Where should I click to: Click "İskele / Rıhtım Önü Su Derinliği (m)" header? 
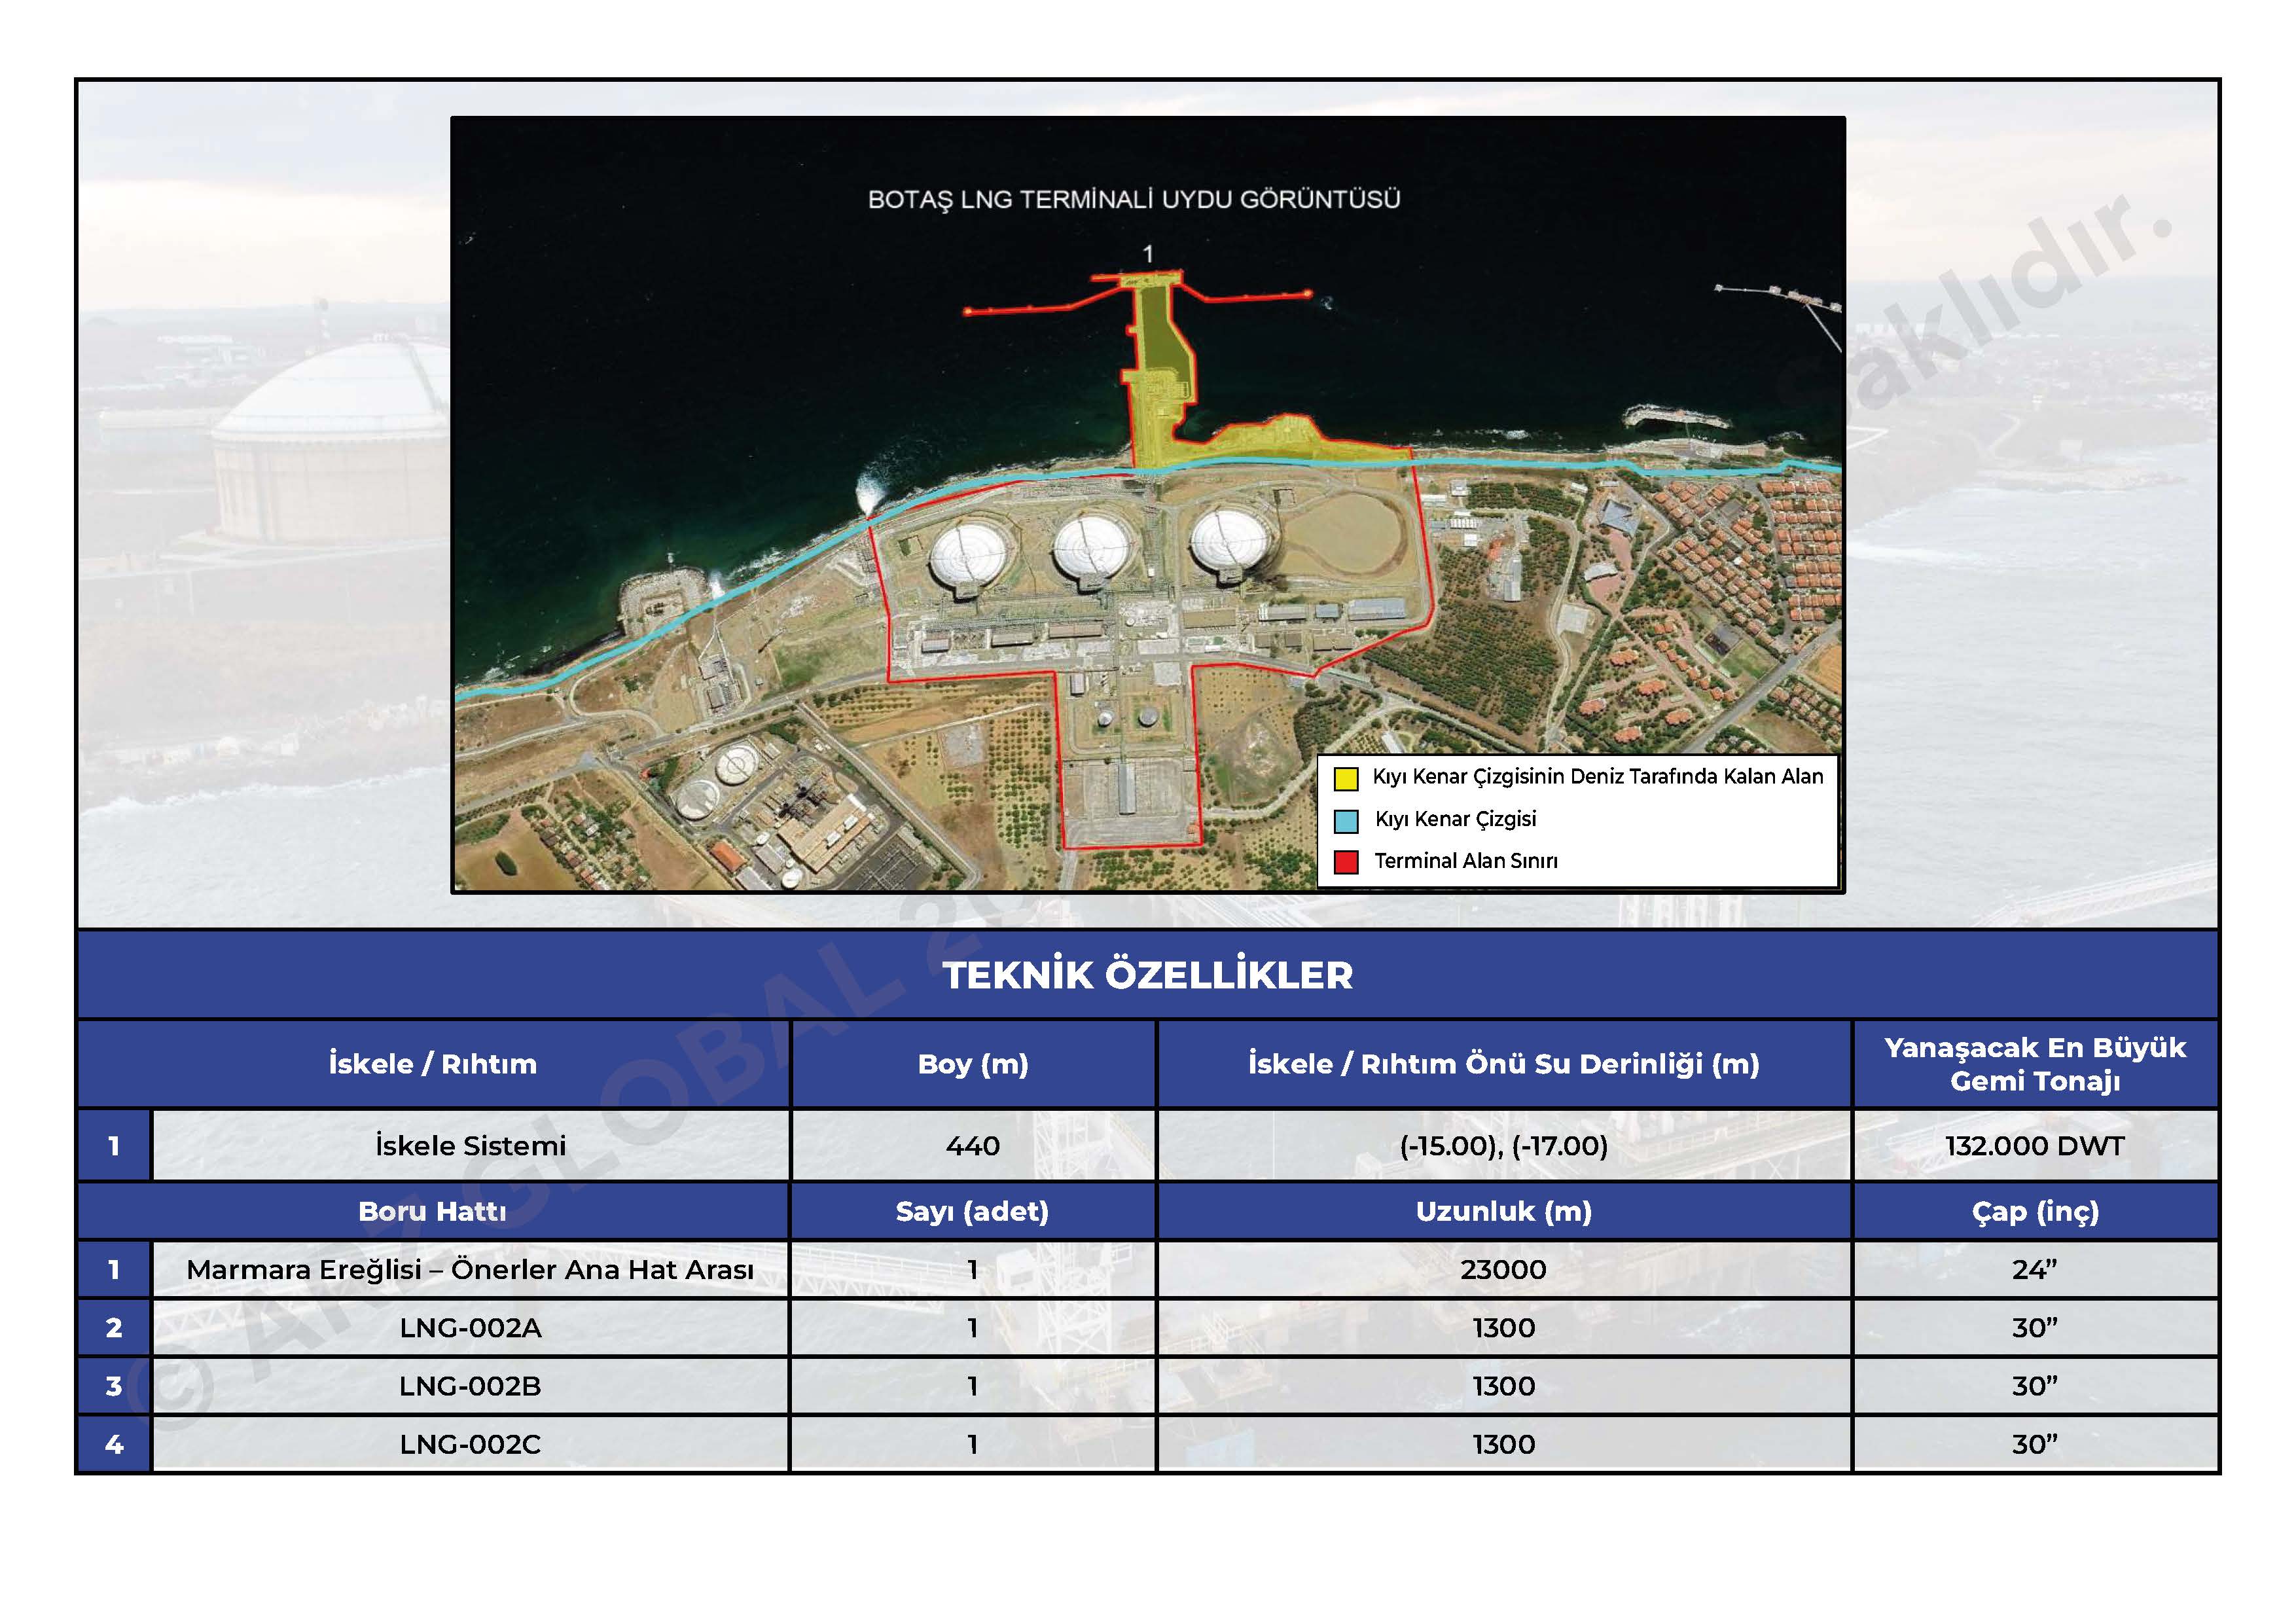1503,1064
